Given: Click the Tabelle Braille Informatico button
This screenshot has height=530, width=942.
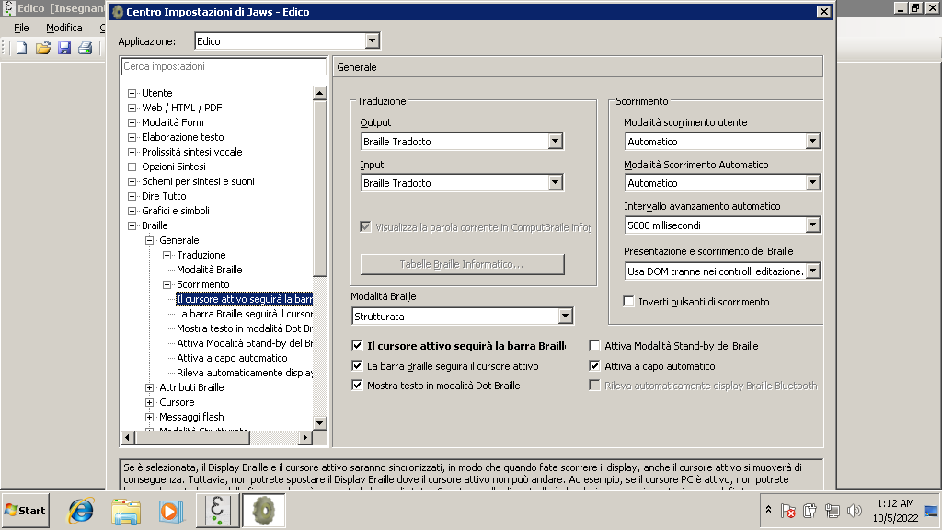Looking at the screenshot, I should pyautogui.click(x=462, y=264).
